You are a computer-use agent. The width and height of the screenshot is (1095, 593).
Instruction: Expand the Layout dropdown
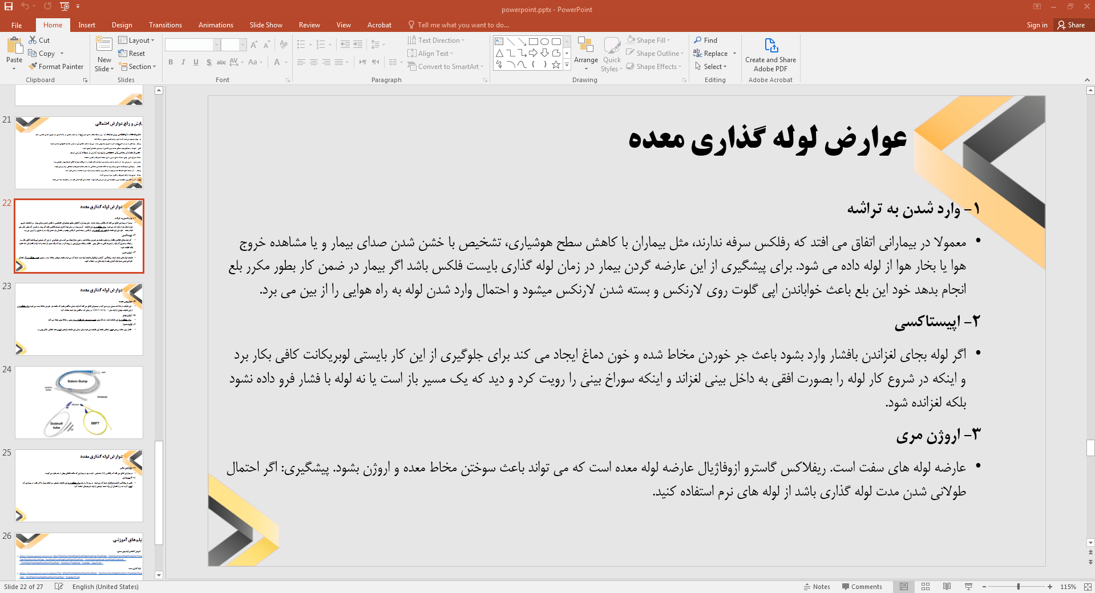(x=136, y=40)
